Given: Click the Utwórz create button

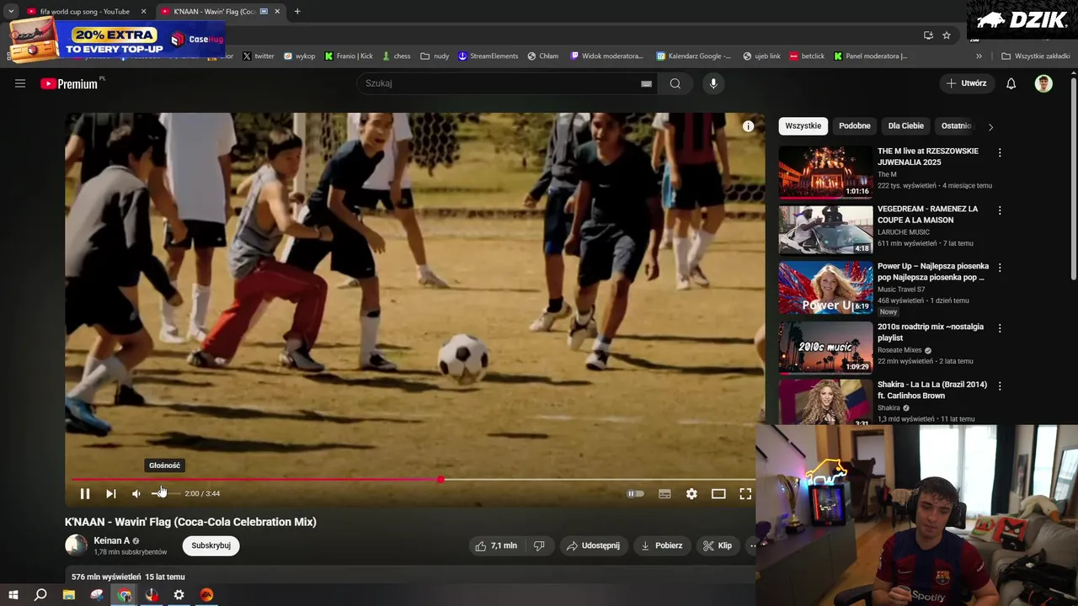Looking at the screenshot, I should 966,83.
